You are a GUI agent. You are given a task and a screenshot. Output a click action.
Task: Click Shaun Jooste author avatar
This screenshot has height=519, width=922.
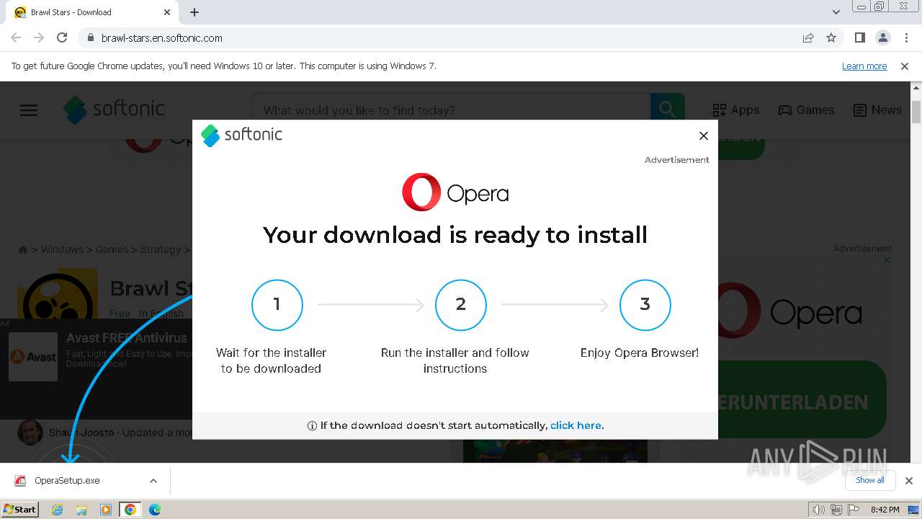pos(30,432)
